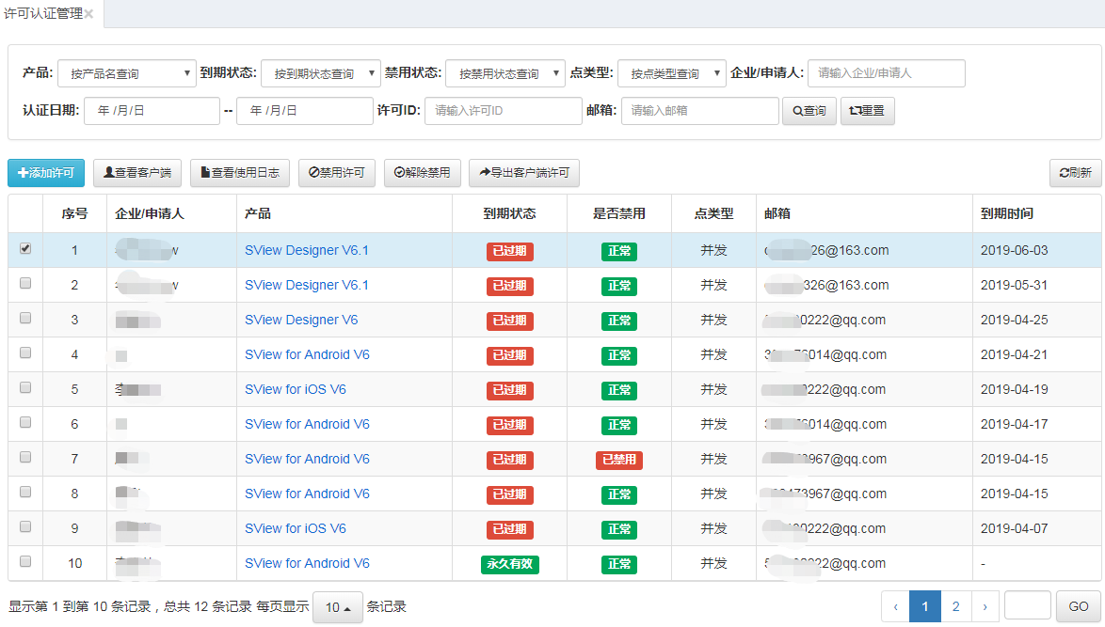1105x627 pixels.
Task: Open SView Designer V6.1 link in row 2
Action: pyautogui.click(x=307, y=285)
